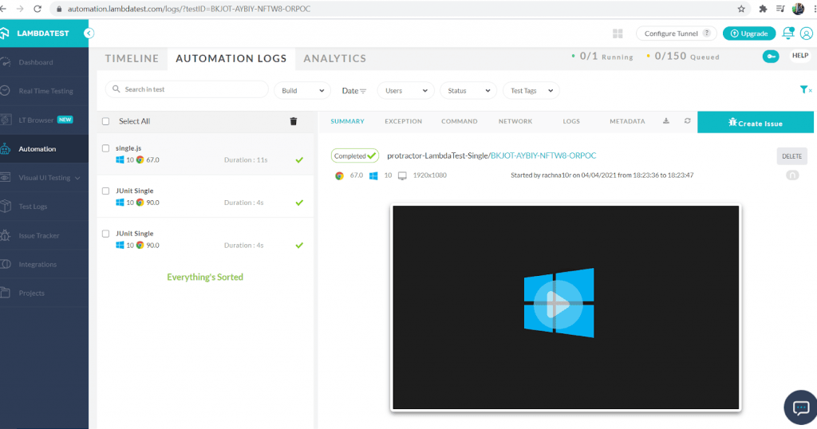
Task: Click the refresh icon beside Create Issue
Action: click(687, 121)
